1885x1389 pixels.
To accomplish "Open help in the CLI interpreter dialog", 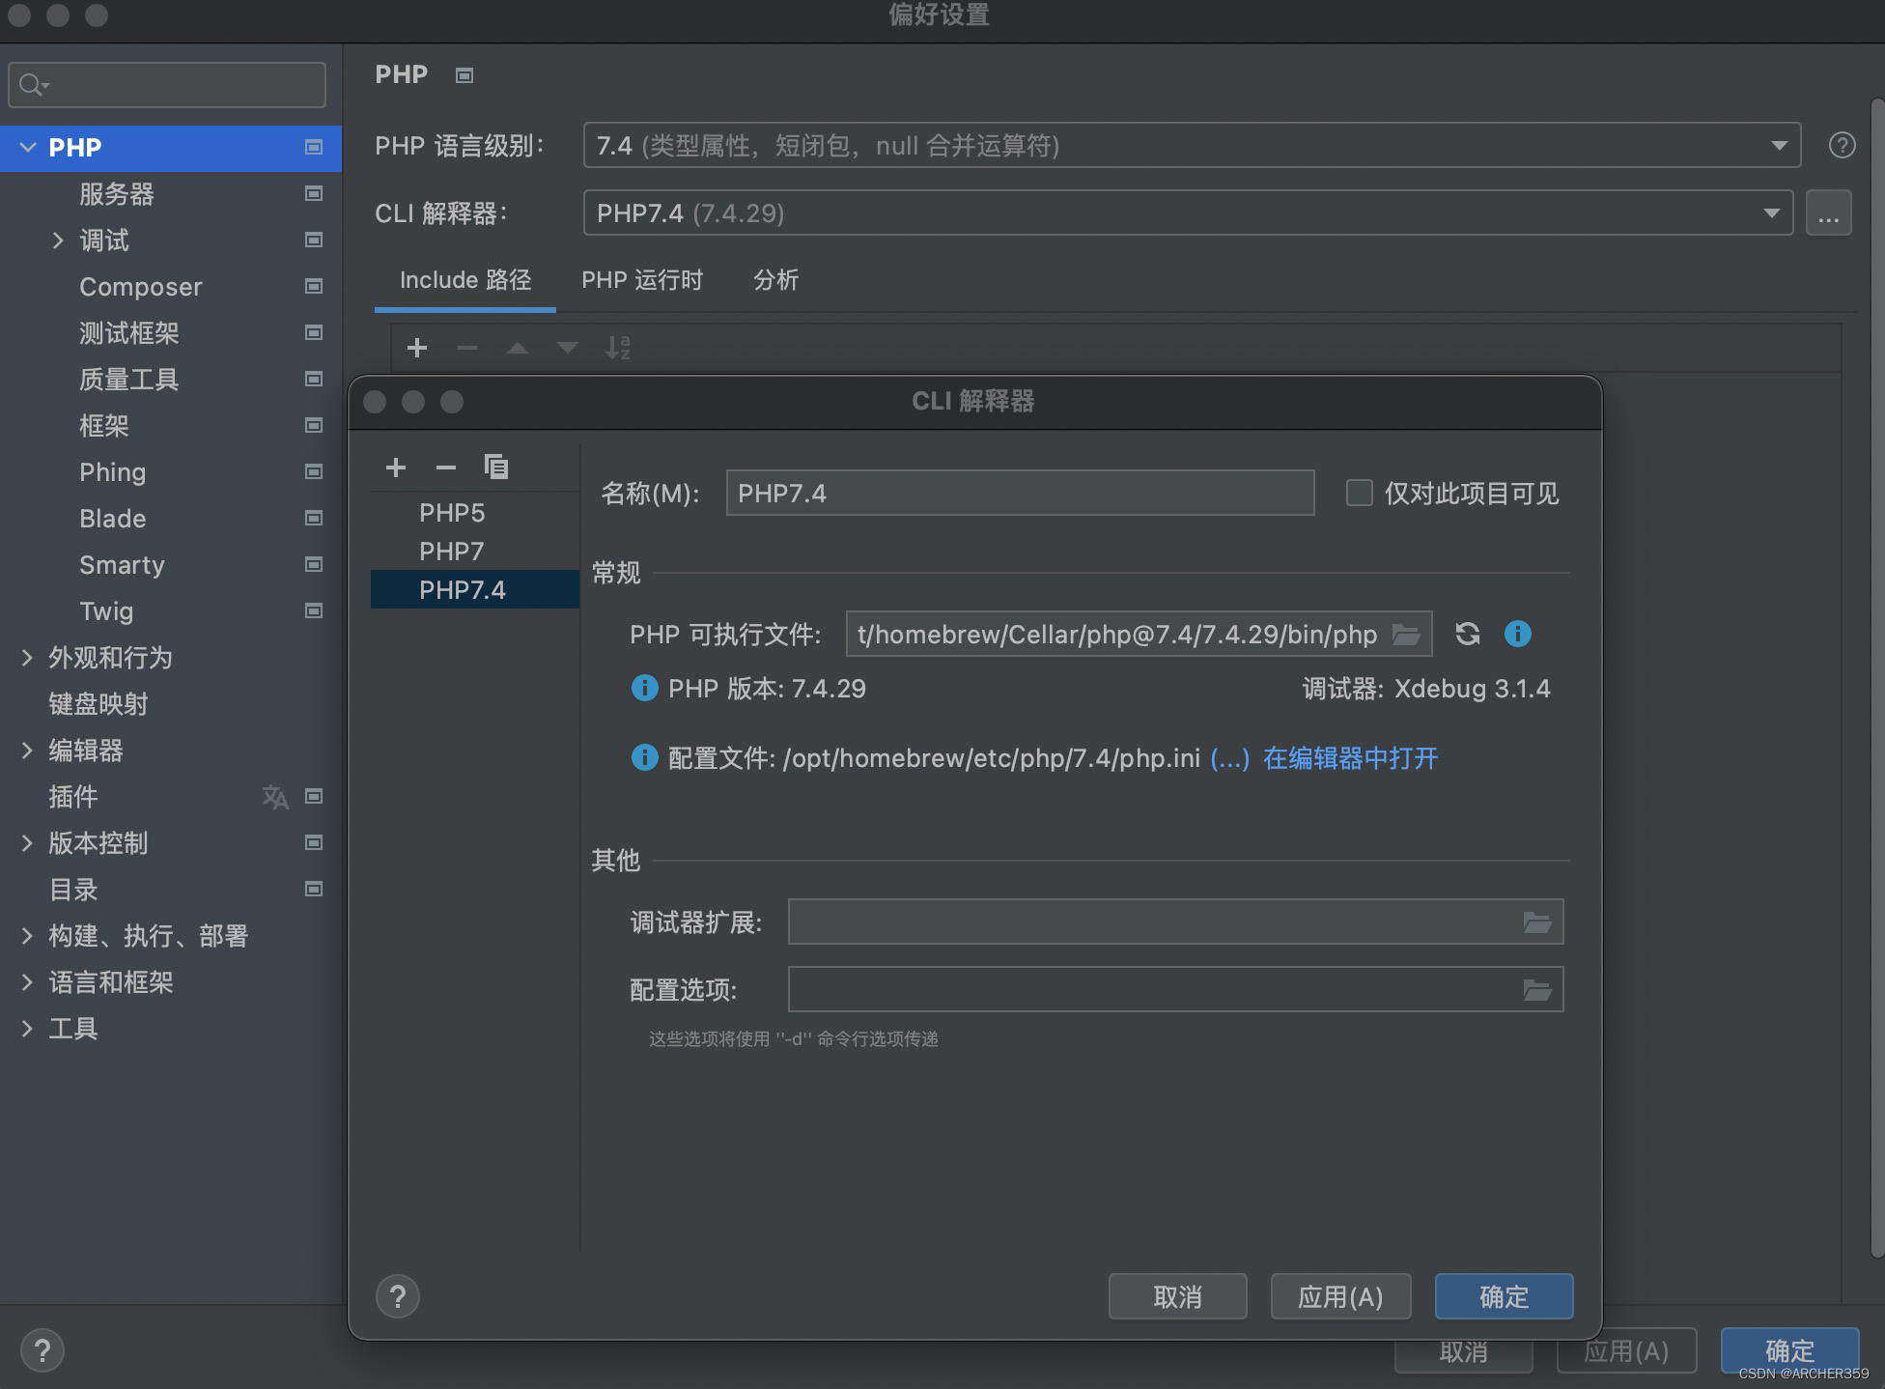I will pyautogui.click(x=397, y=1296).
